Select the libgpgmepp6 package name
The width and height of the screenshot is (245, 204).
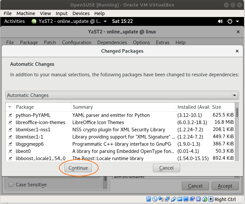[30, 144]
